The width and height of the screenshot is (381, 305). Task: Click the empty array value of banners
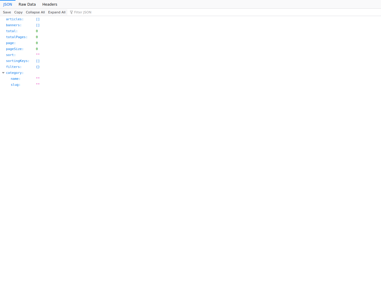(38, 25)
